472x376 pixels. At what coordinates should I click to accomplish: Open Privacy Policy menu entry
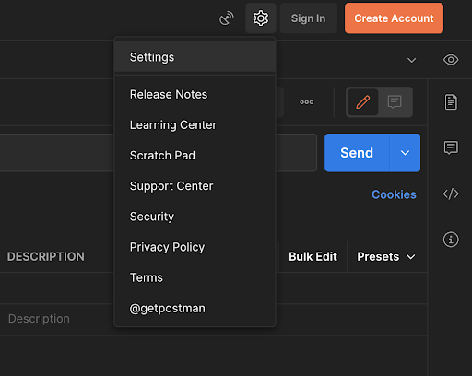195,247
